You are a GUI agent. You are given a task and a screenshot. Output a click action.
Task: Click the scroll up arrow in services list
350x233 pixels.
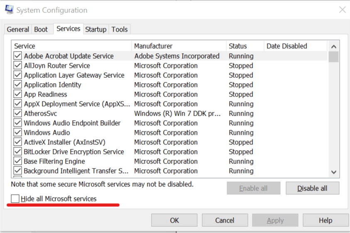pyautogui.click(x=334, y=47)
